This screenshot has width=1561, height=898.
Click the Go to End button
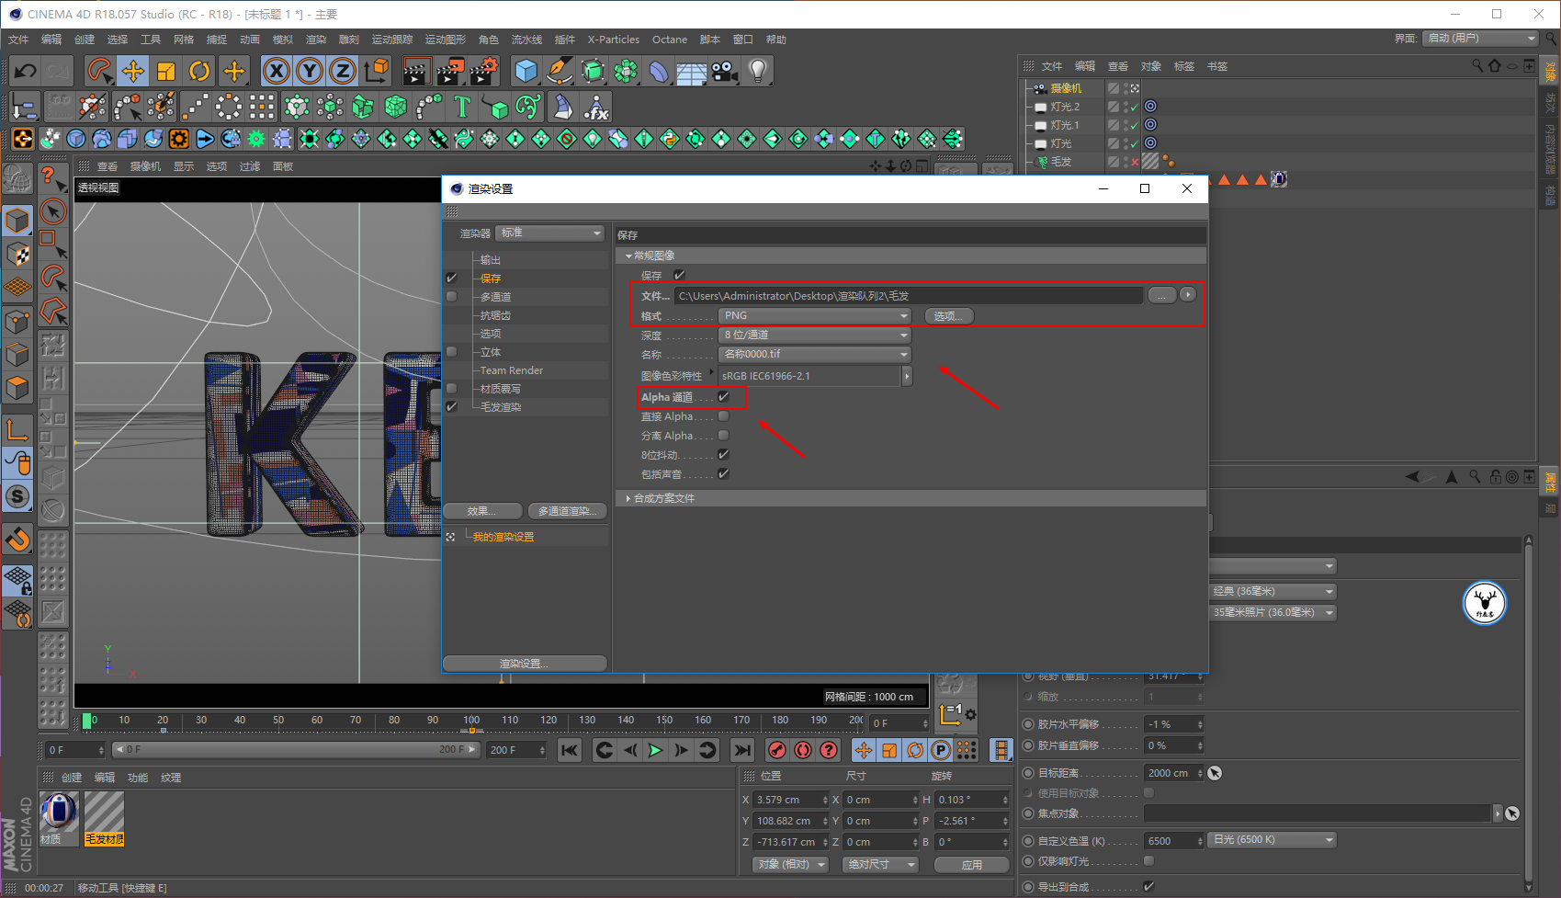click(742, 750)
